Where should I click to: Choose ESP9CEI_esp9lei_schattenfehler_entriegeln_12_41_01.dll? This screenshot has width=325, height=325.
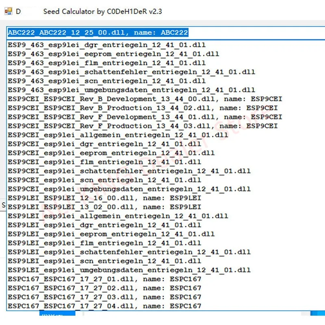click(129, 171)
